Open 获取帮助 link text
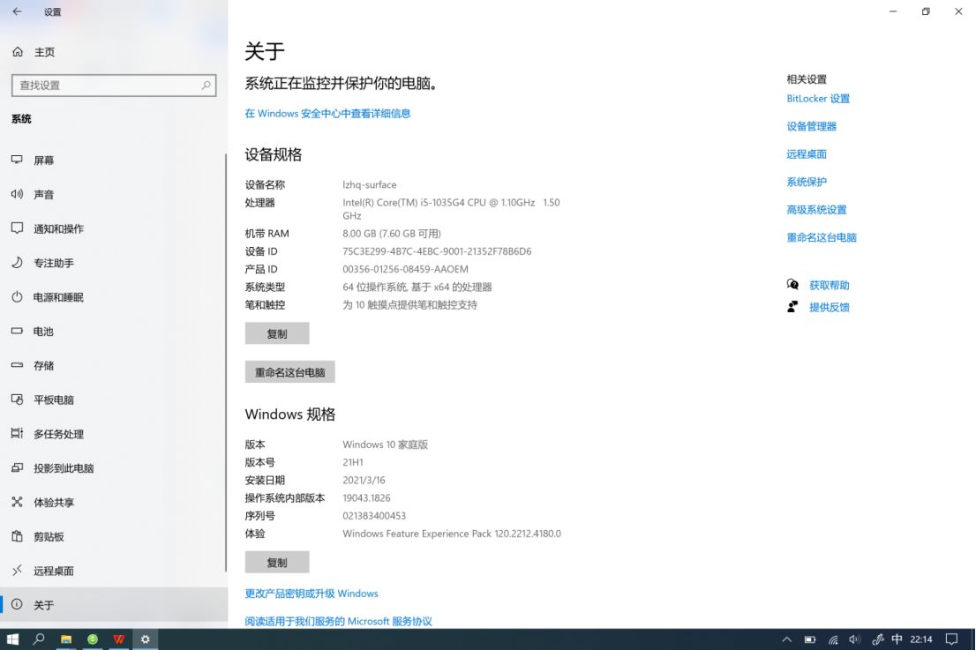 [830, 285]
